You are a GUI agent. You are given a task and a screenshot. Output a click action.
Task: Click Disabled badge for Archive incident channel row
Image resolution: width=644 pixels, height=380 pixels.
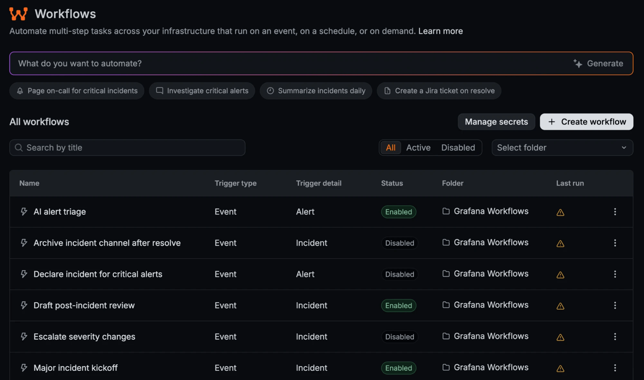tap(400, 243)
